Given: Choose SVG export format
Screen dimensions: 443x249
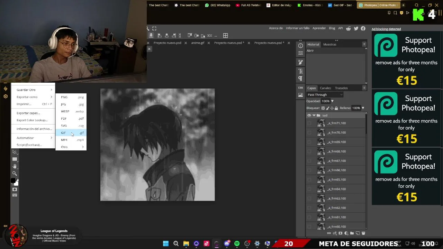Looking at the screenshot, I should point(71,126).
